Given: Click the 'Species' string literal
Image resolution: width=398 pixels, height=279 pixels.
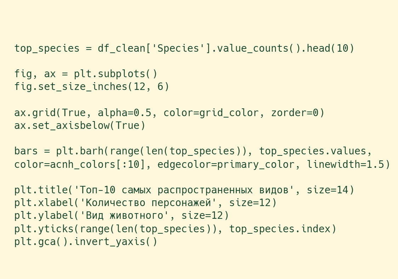Looking at the screenshot, I should click(181, 48).
